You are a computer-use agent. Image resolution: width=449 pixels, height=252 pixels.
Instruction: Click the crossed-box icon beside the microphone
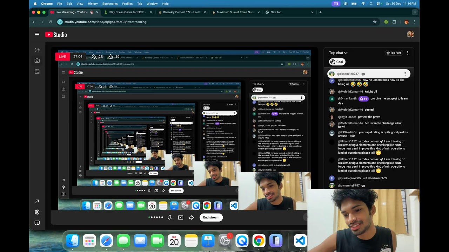click(181, 217)
